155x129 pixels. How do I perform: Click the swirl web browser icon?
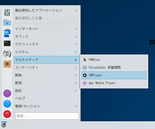7,54
